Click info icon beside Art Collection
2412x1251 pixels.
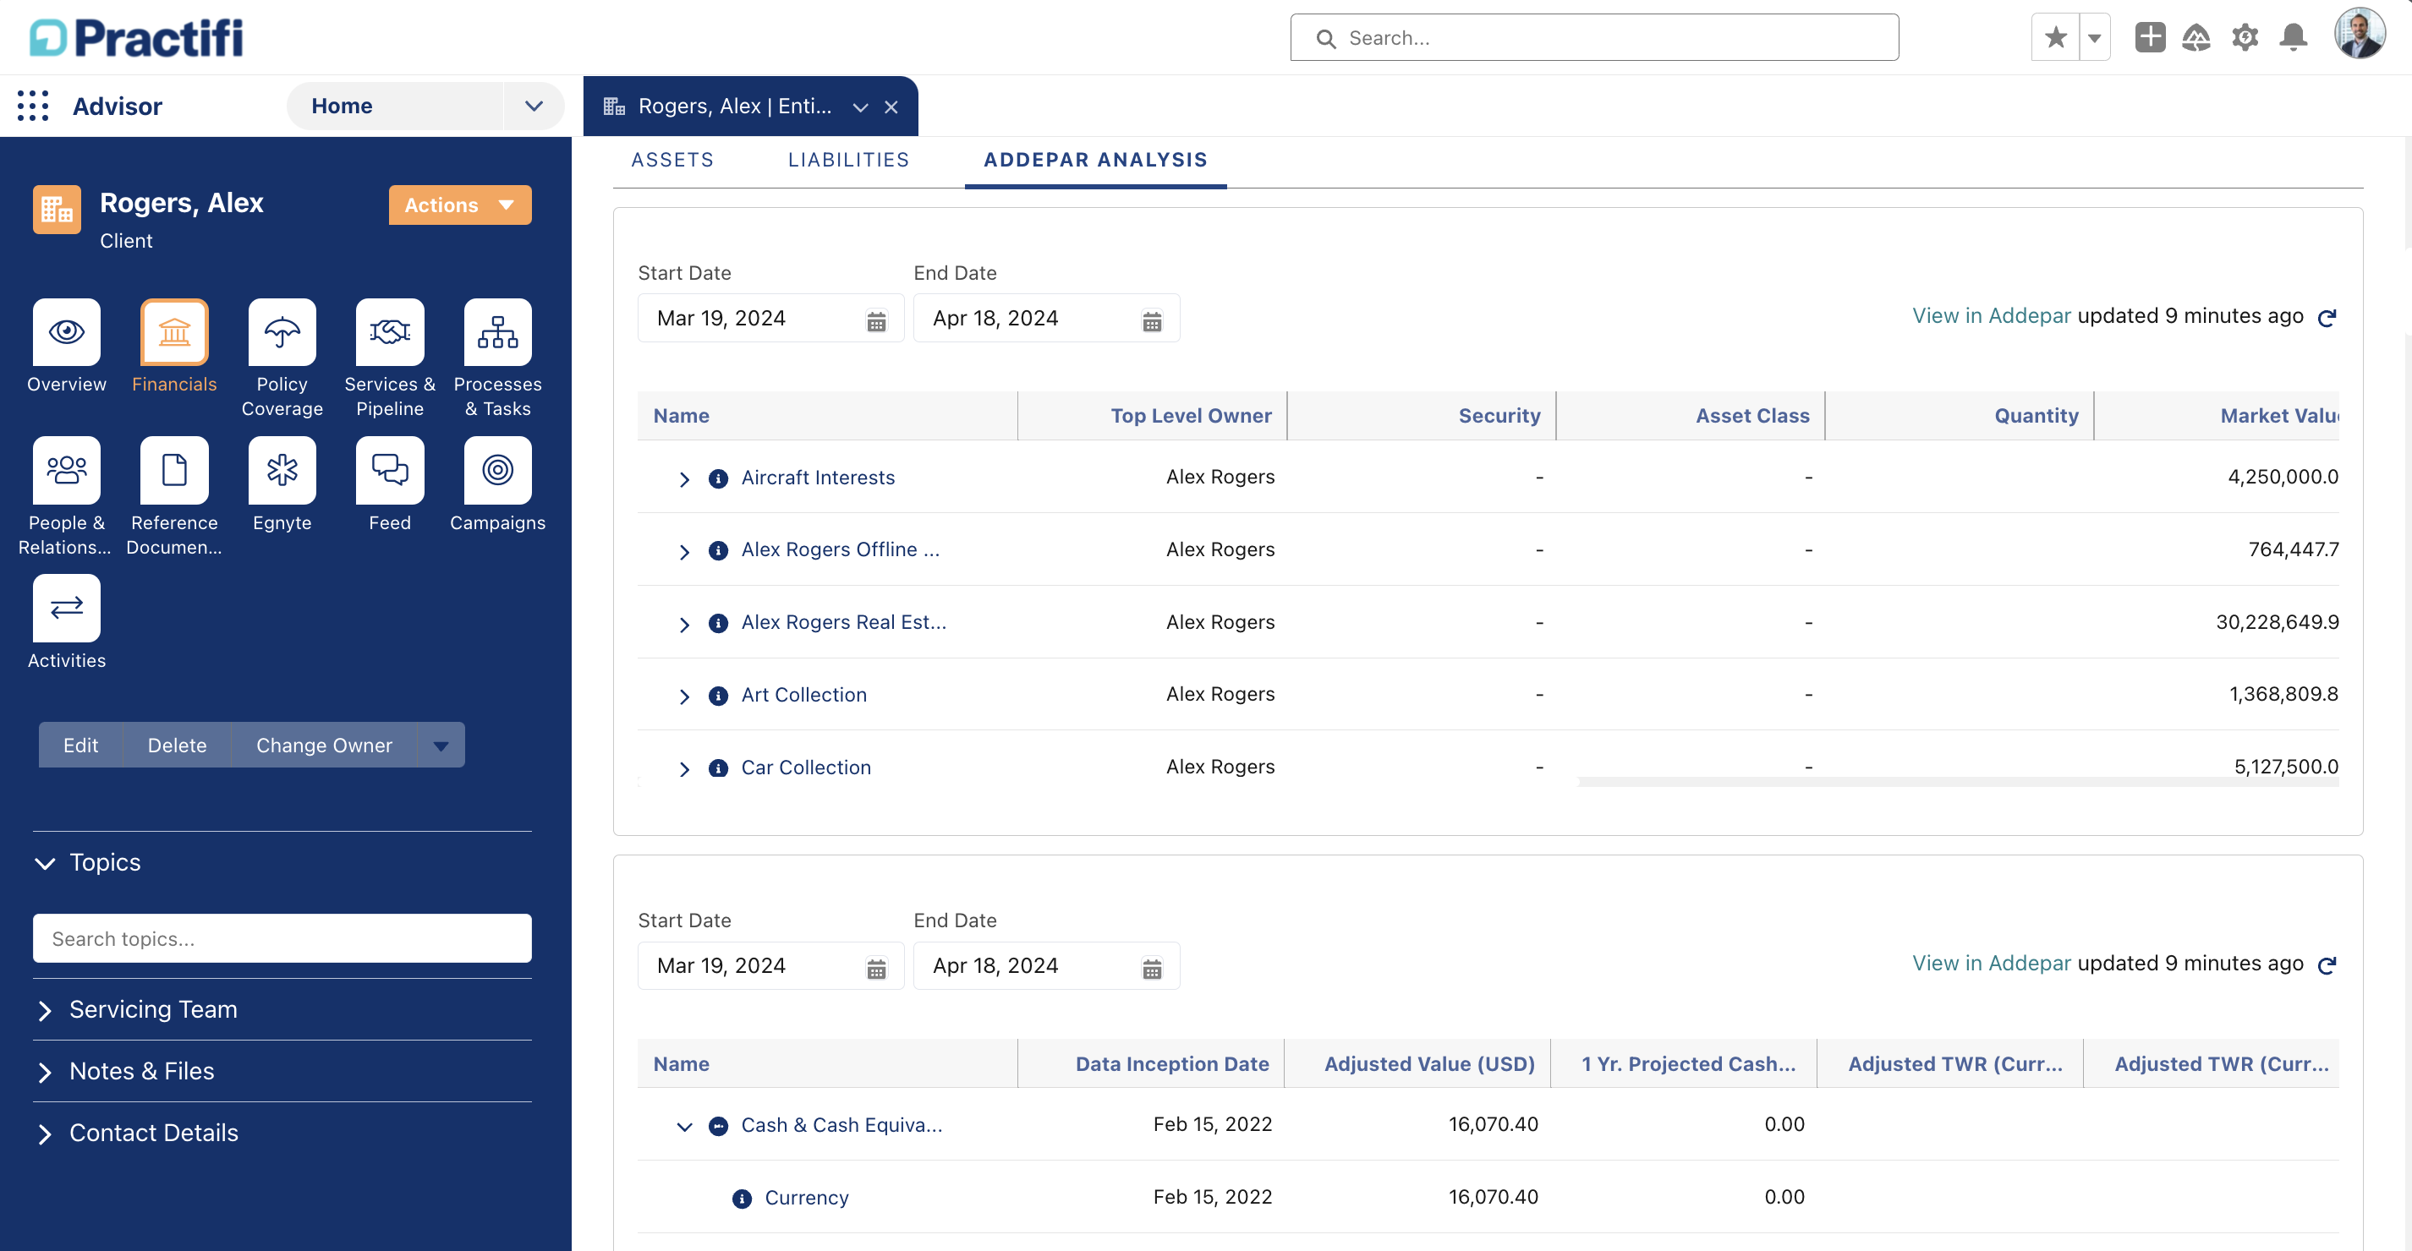[718, 697]
